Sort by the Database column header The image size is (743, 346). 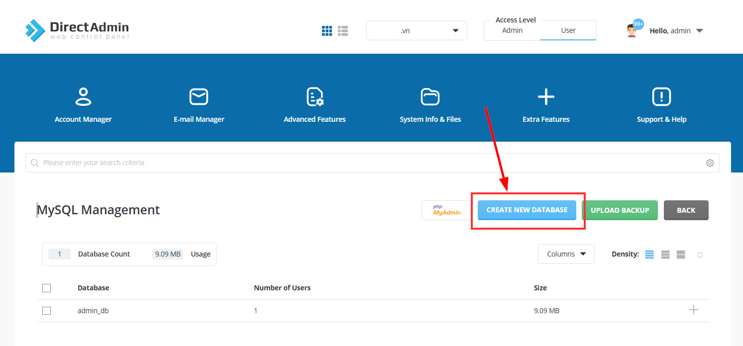pyautogui.click(x=94, y=288)
